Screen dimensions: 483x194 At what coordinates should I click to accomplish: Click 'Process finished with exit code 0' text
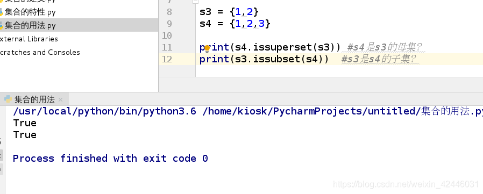click(x=110, y=159)
